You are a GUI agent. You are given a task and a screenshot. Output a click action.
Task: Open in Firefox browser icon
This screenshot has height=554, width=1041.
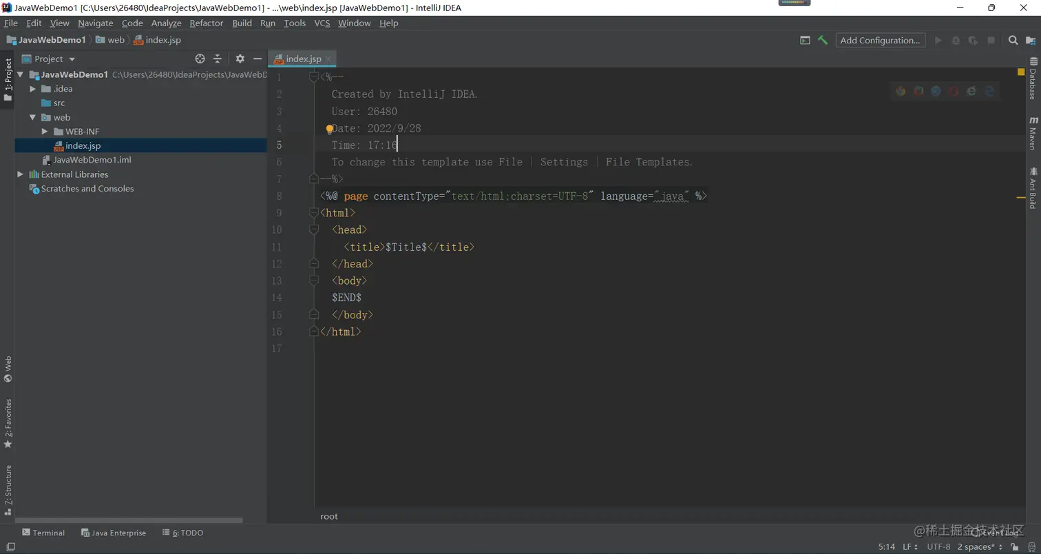click(x=918, y=90)
